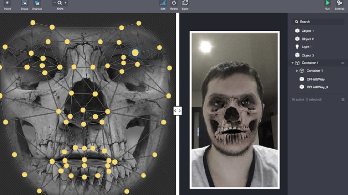
Task: Select the nested child Container 1 label
Action: (x=314, y=71)
